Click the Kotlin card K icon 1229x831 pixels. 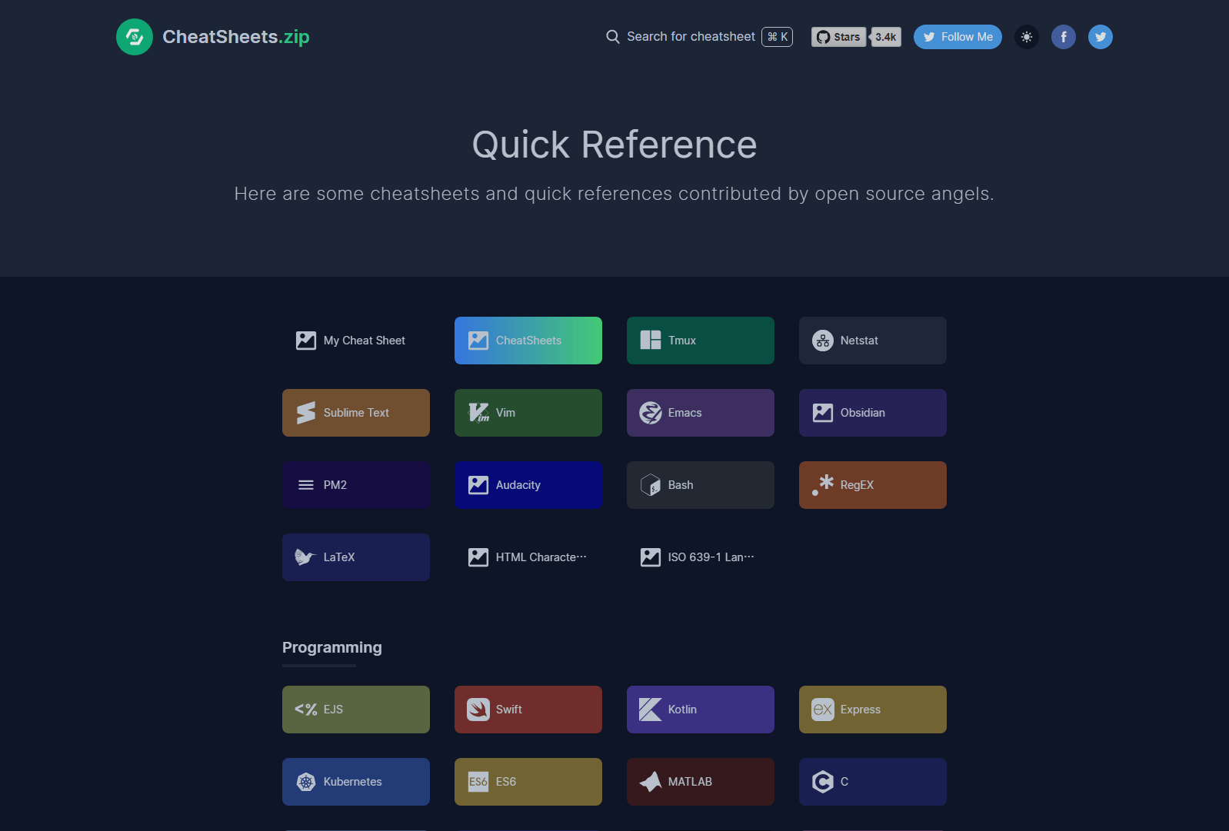(651, 710)
